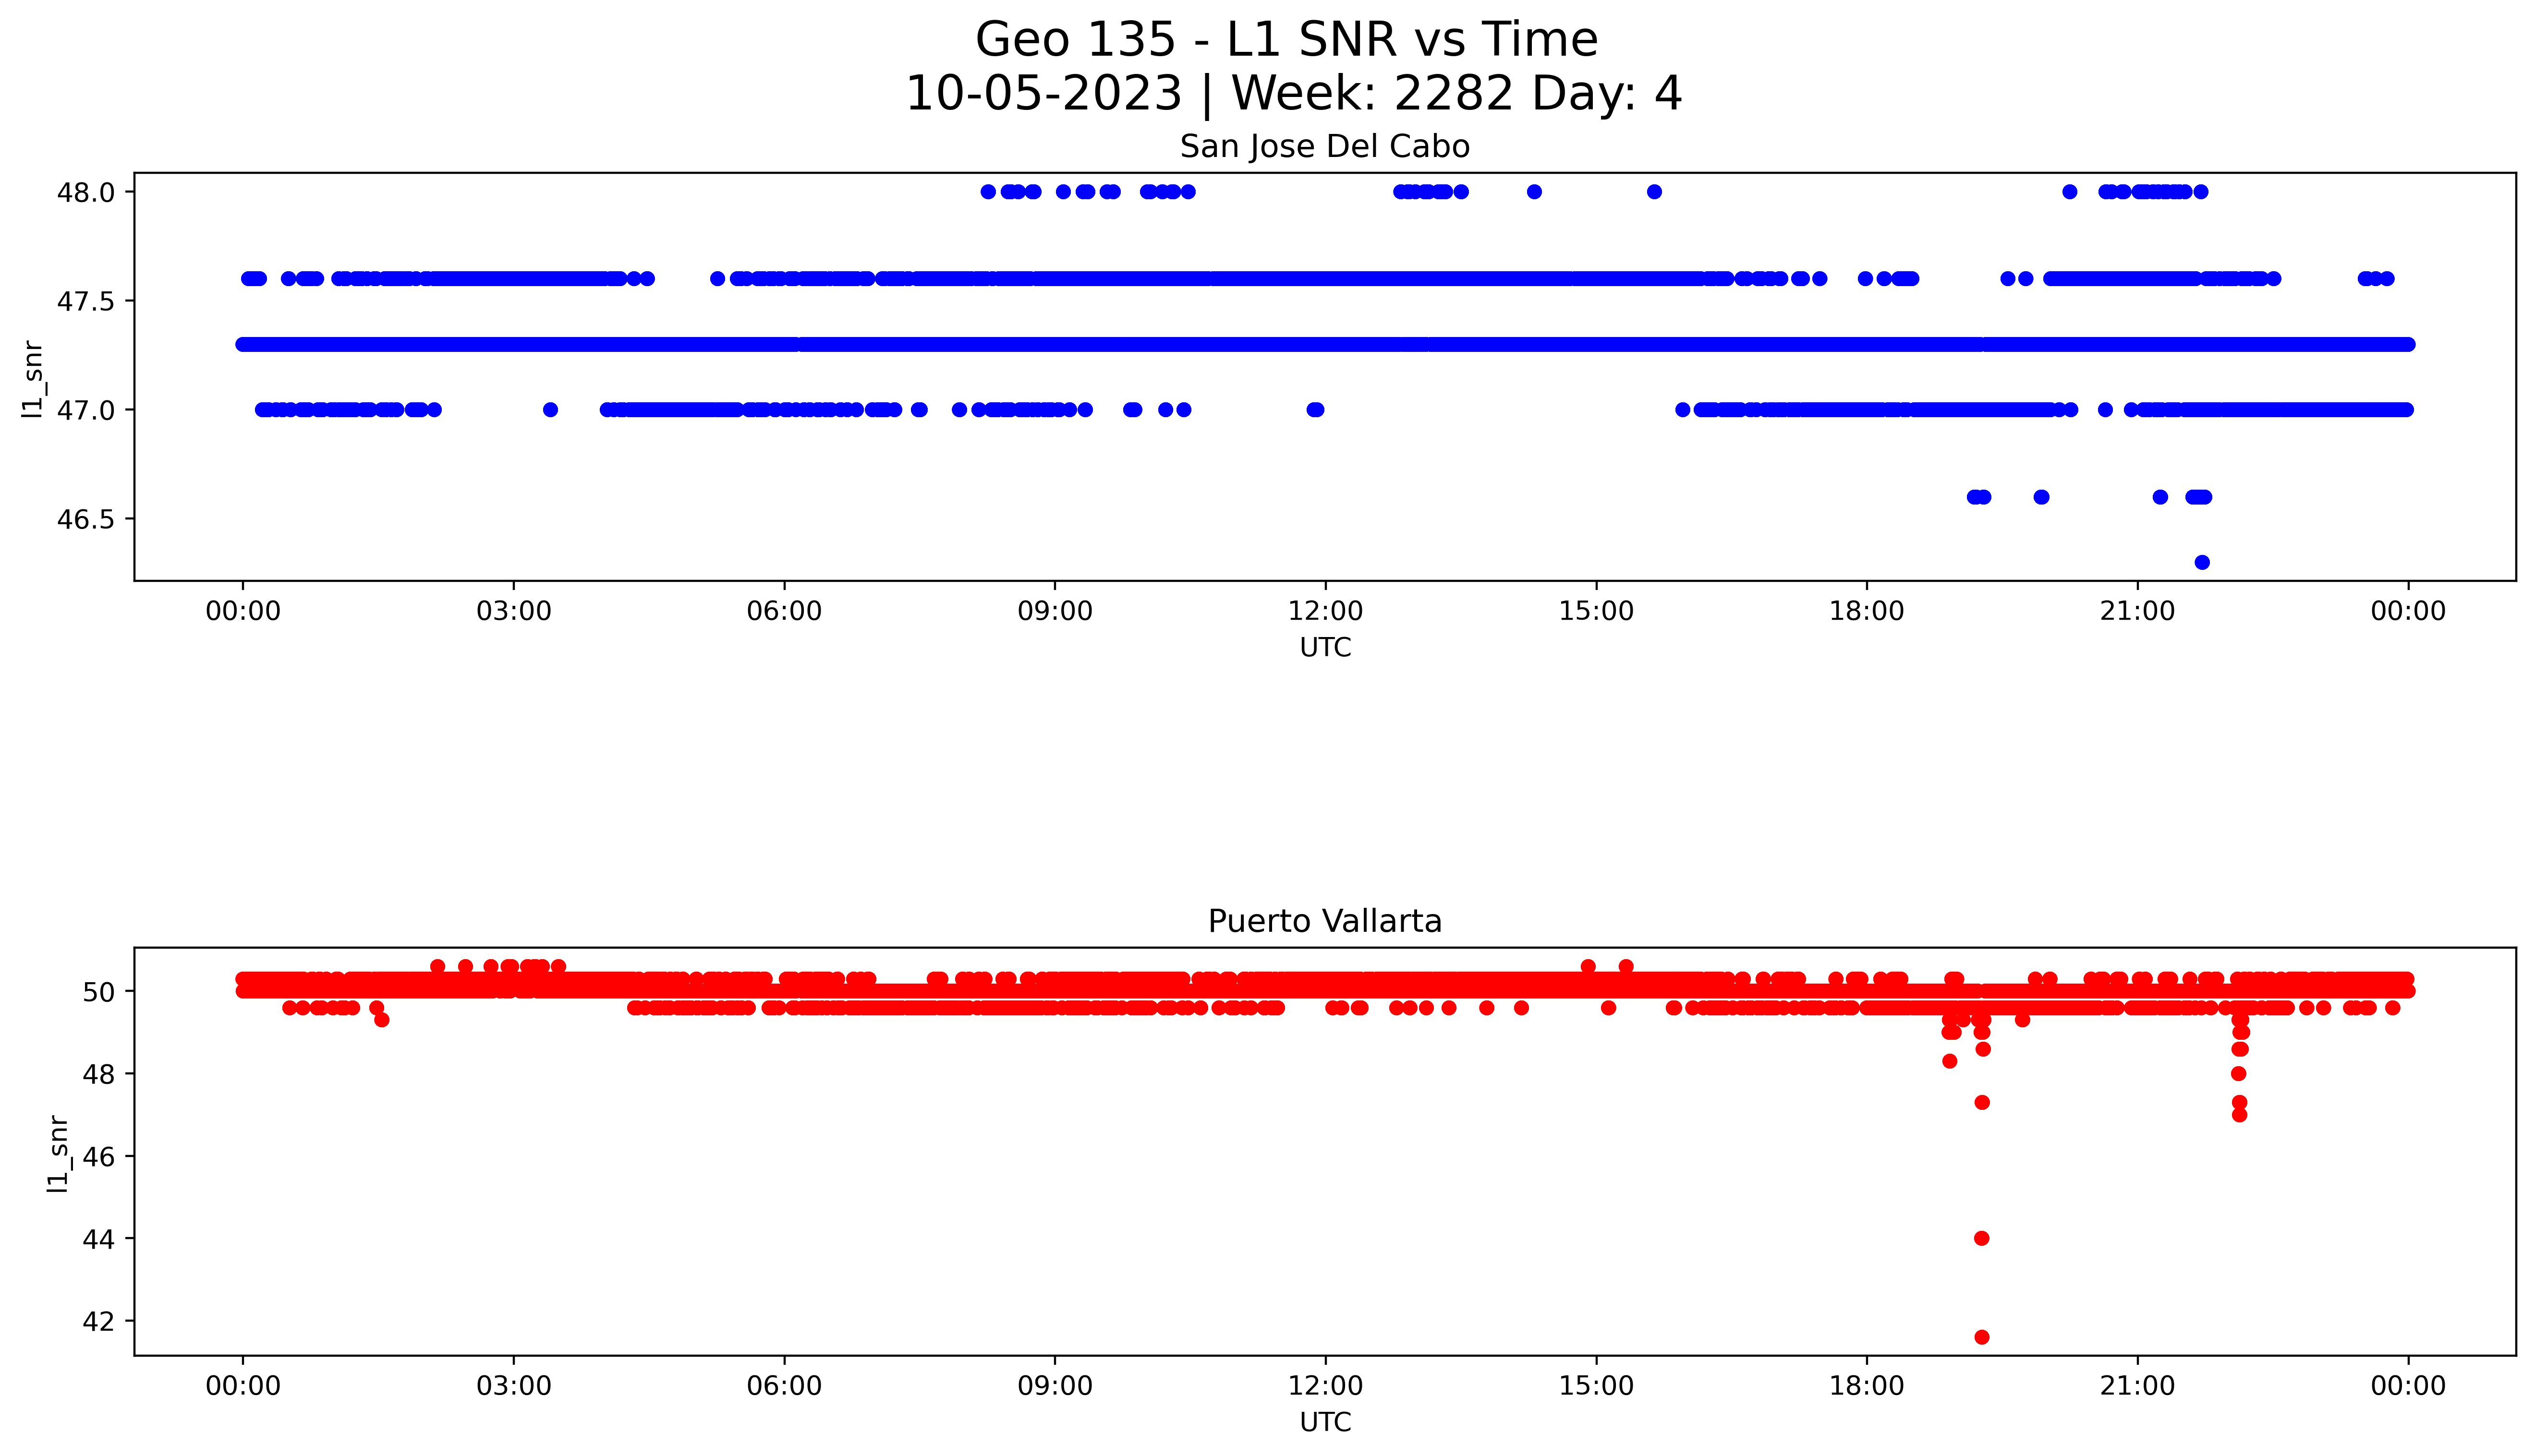The height and width of the screenshot is (1456, 2535).
Task: Click the '18:00' tick label on bottom plot
Action: tap(1867, 1386)
